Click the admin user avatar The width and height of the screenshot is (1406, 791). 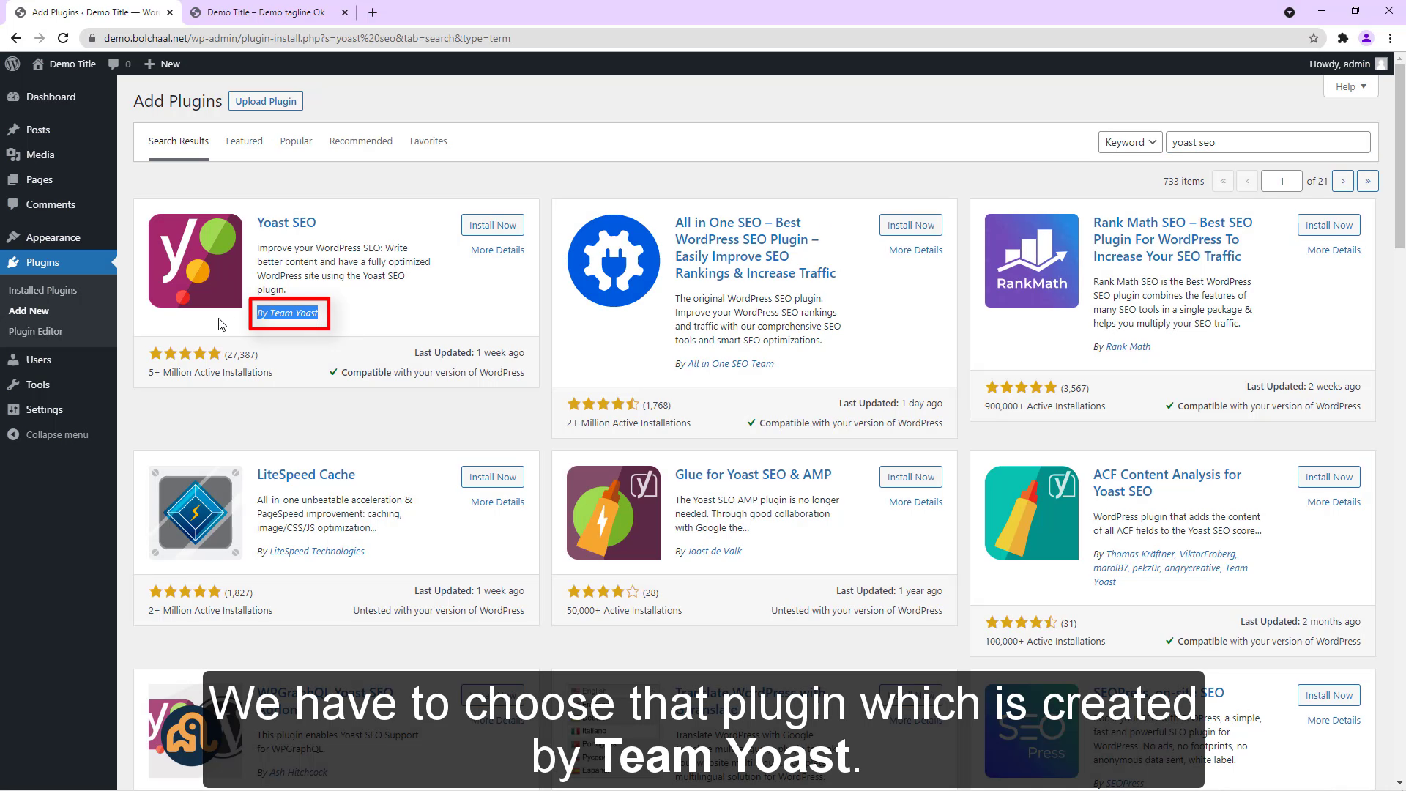tap(1381, 64)
